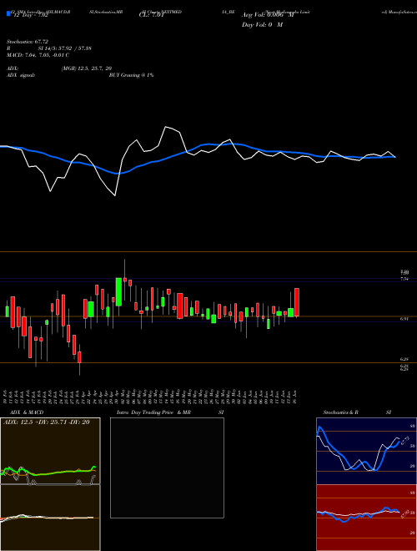Click the 'ADX & MACD' panel title
Viewport: 417px width, 551px height.
pos(27,412)
